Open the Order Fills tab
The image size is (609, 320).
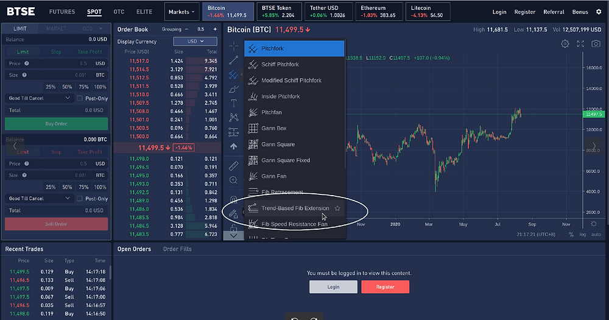pyautogui.click(x=177, y=249)
